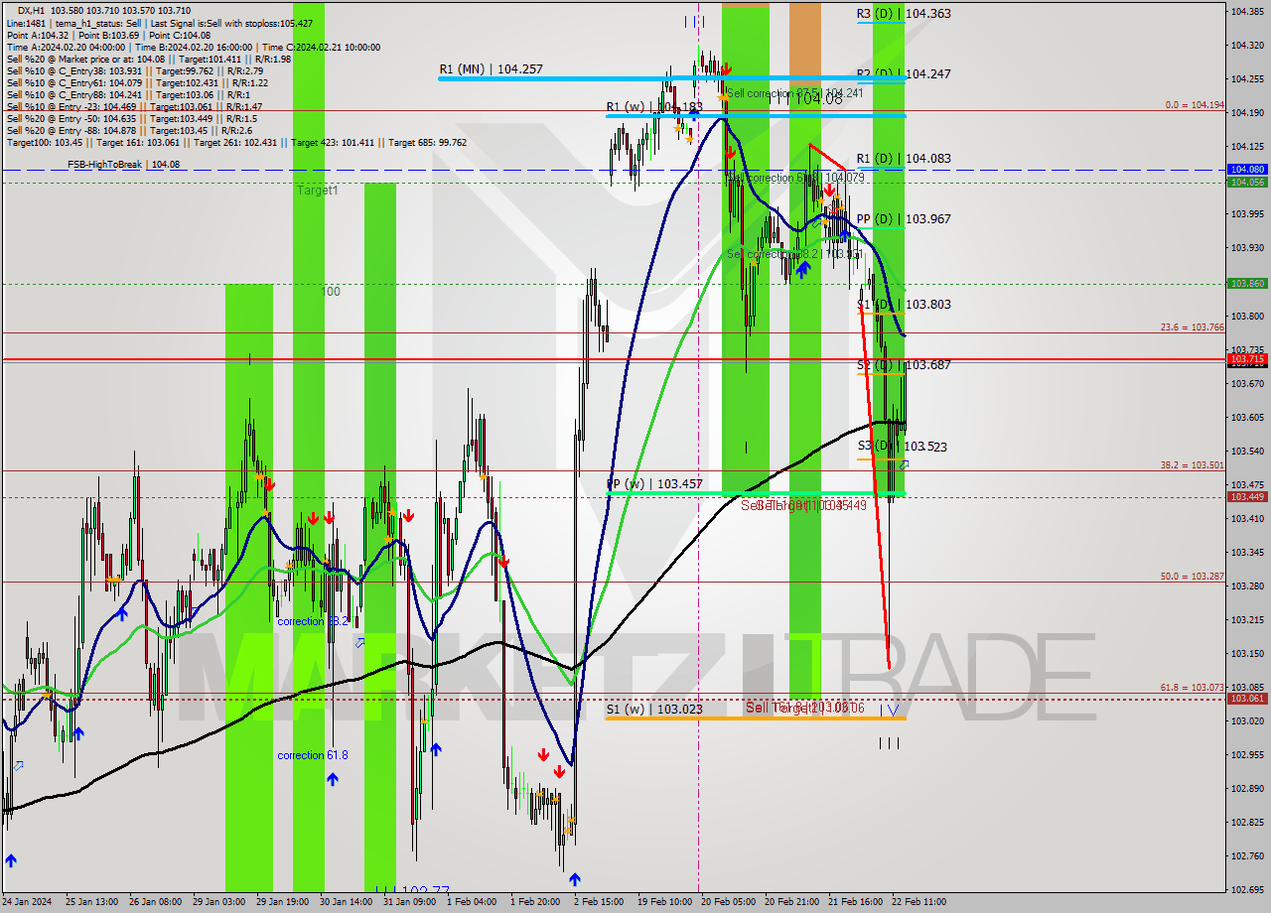Click the '1 Feb 04:00' time axis label
1271x913 pixels.
tap(472, 902)
